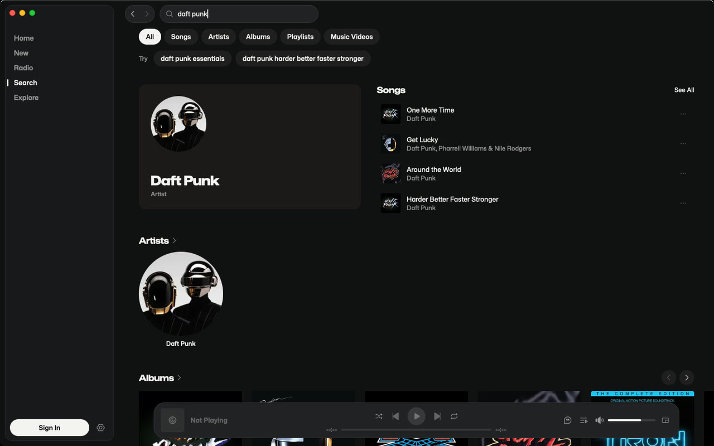Click the Sign In button
The image size is (714, 446).
(50, 428)
